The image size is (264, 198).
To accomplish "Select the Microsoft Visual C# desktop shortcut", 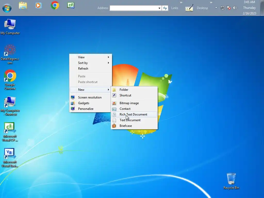I will click(x=10, y=132).
